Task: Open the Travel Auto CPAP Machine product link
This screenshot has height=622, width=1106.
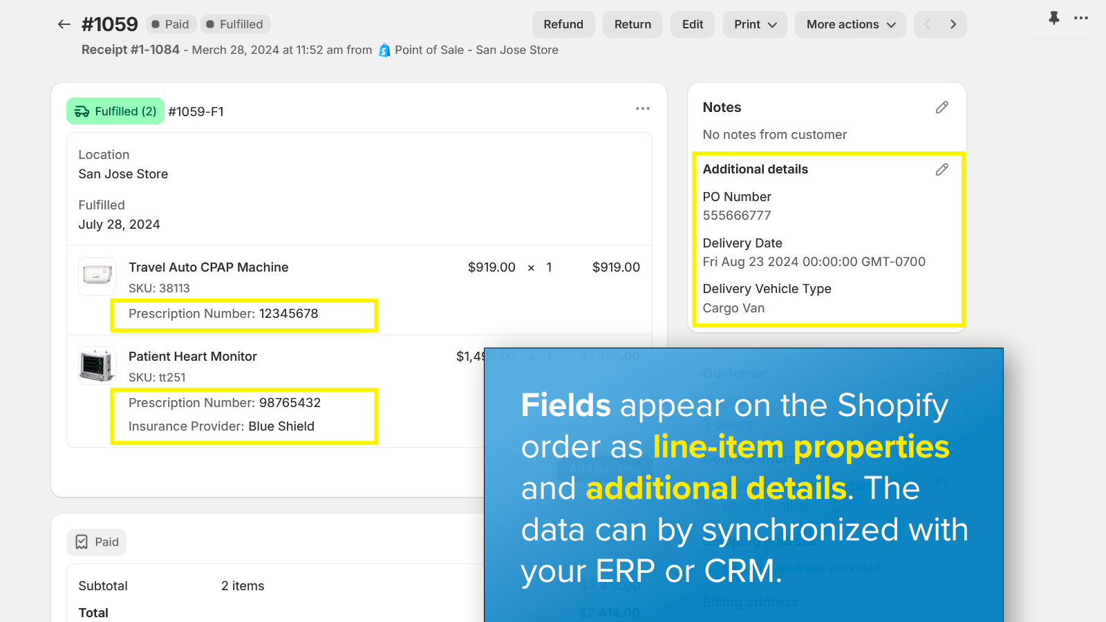Action: [x=208, y=267]
